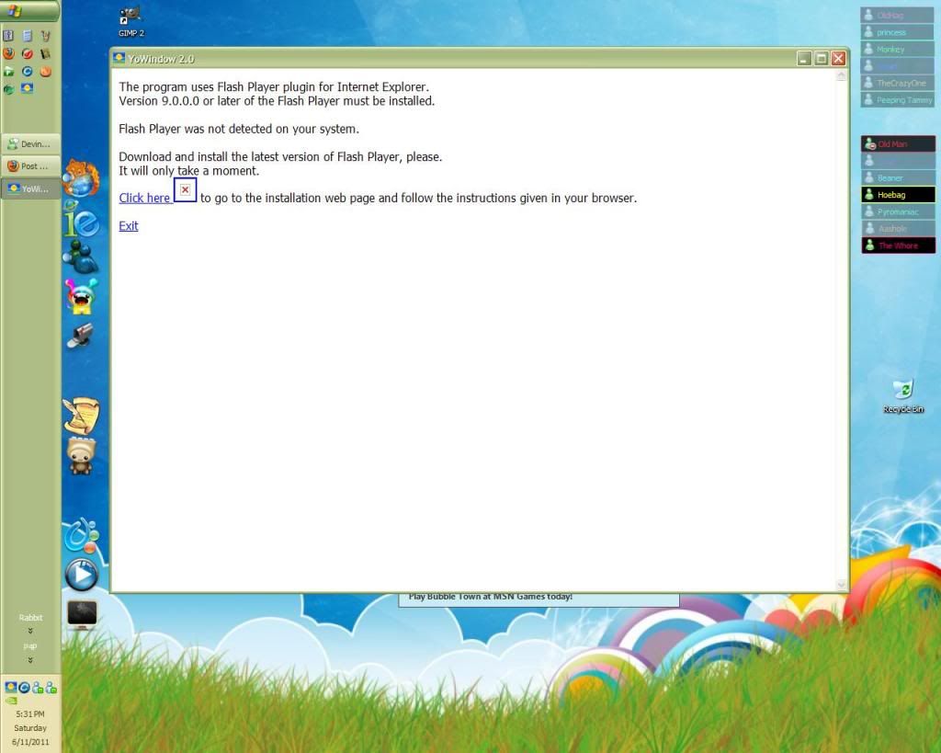The image size is (941, 753).
Task: Close the YoWindow 2.0 window
Action: 838,58
